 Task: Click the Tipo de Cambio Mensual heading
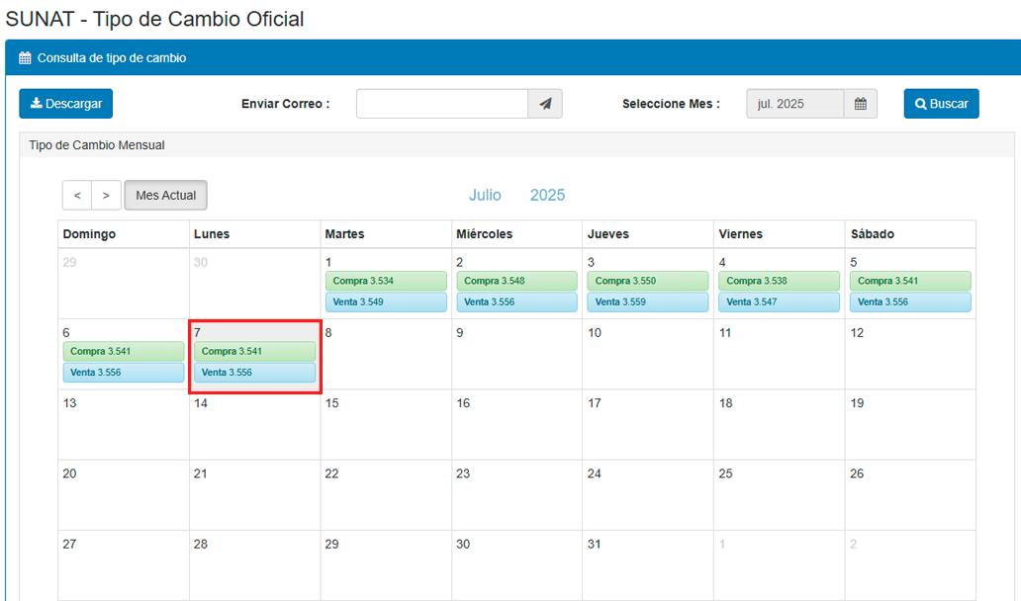click(96, 145)
